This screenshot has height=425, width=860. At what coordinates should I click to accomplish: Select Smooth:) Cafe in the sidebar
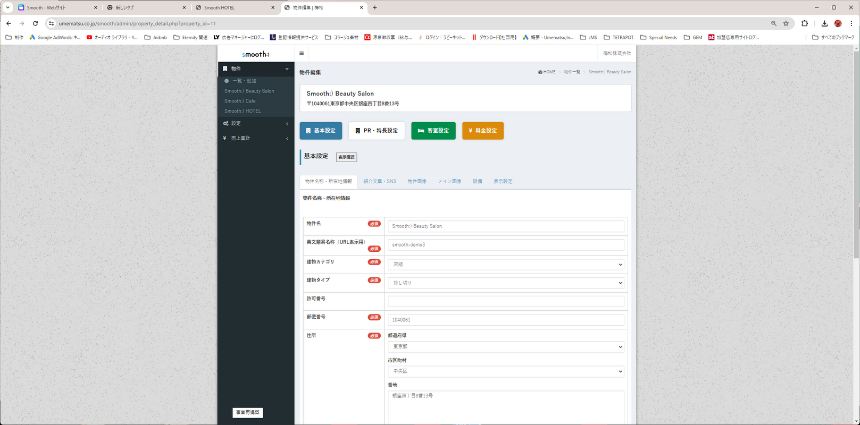click(240, 101)
